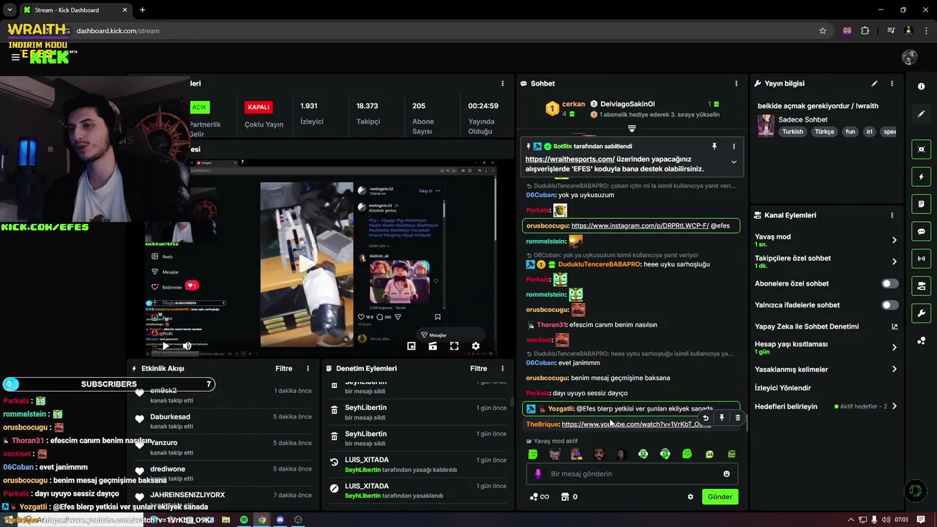
Task: Open Spotify from the Windows taskbar
Action: coord(244,520)
